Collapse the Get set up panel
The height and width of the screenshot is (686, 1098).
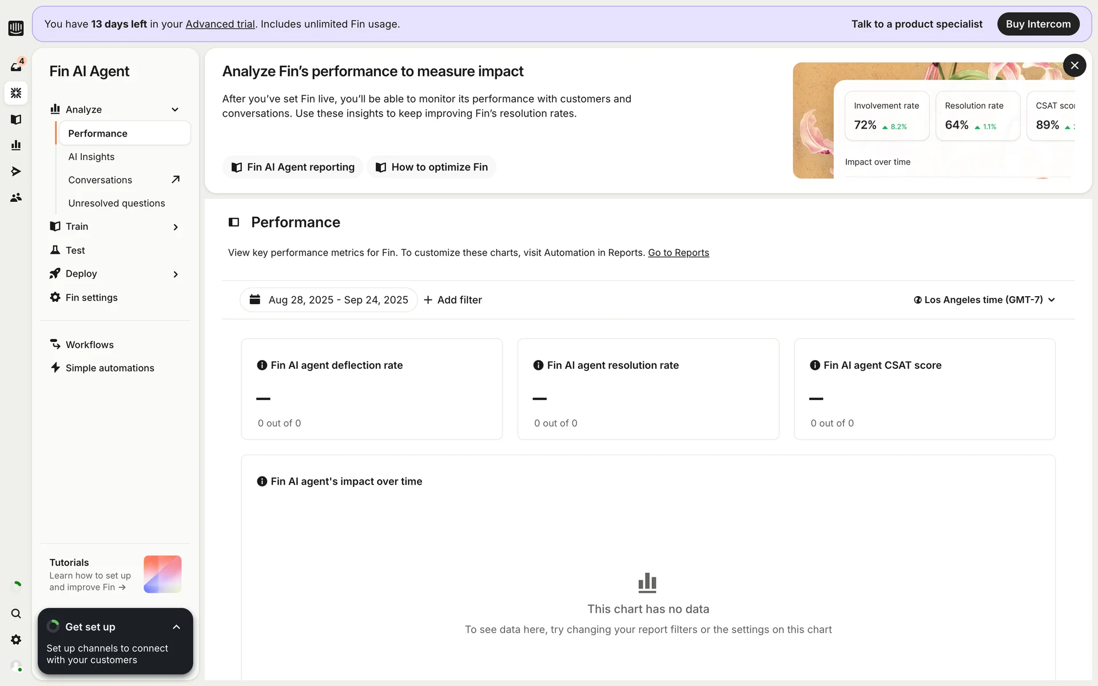pos(176,627)
